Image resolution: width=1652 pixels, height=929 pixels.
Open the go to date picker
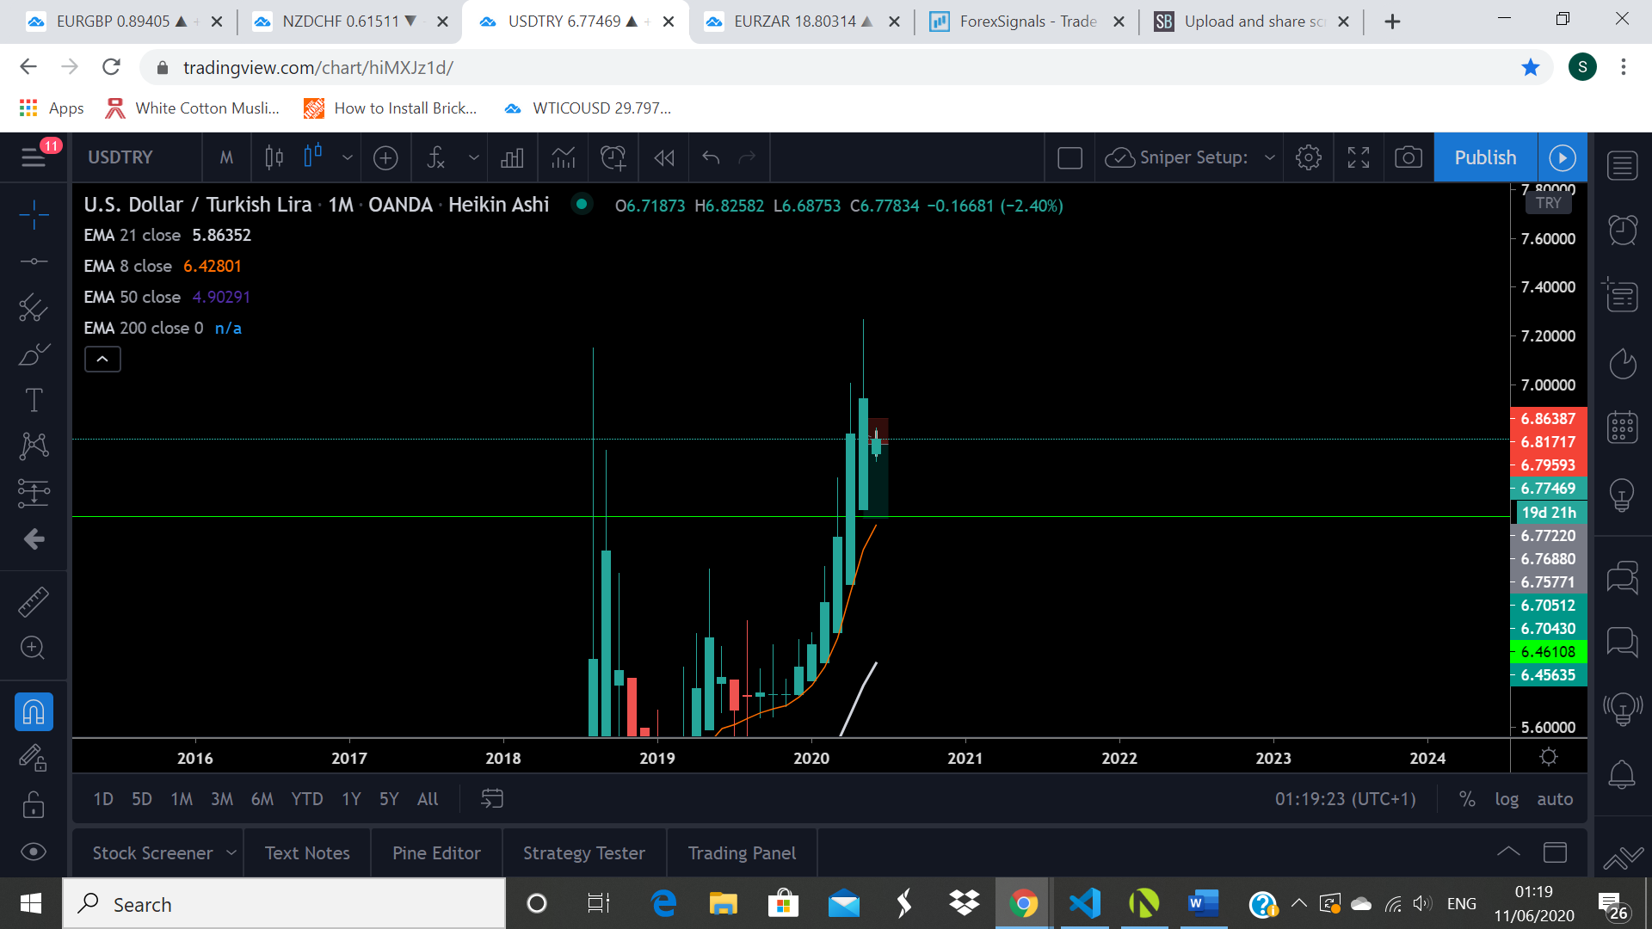(491, 799)
